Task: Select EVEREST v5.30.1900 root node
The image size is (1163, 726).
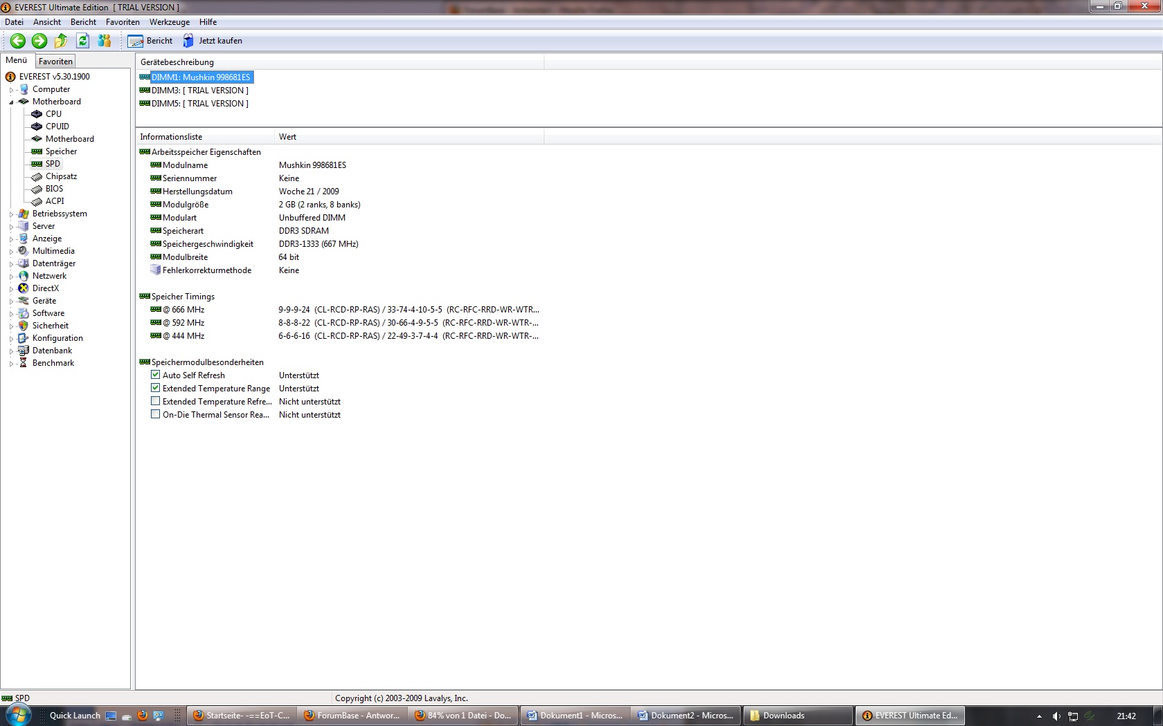Action: coord(55,77)
